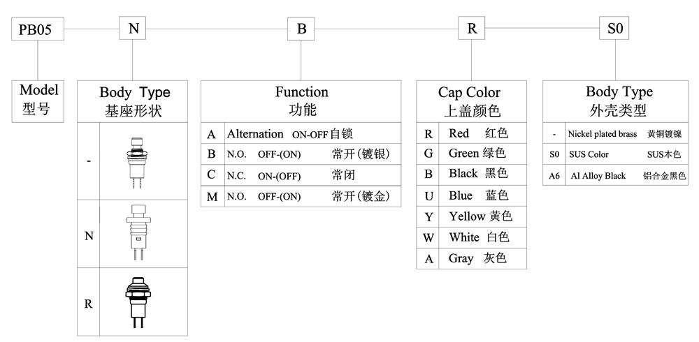
Task: Click the S0 code box in the top row
Action: tap(615, 29)
